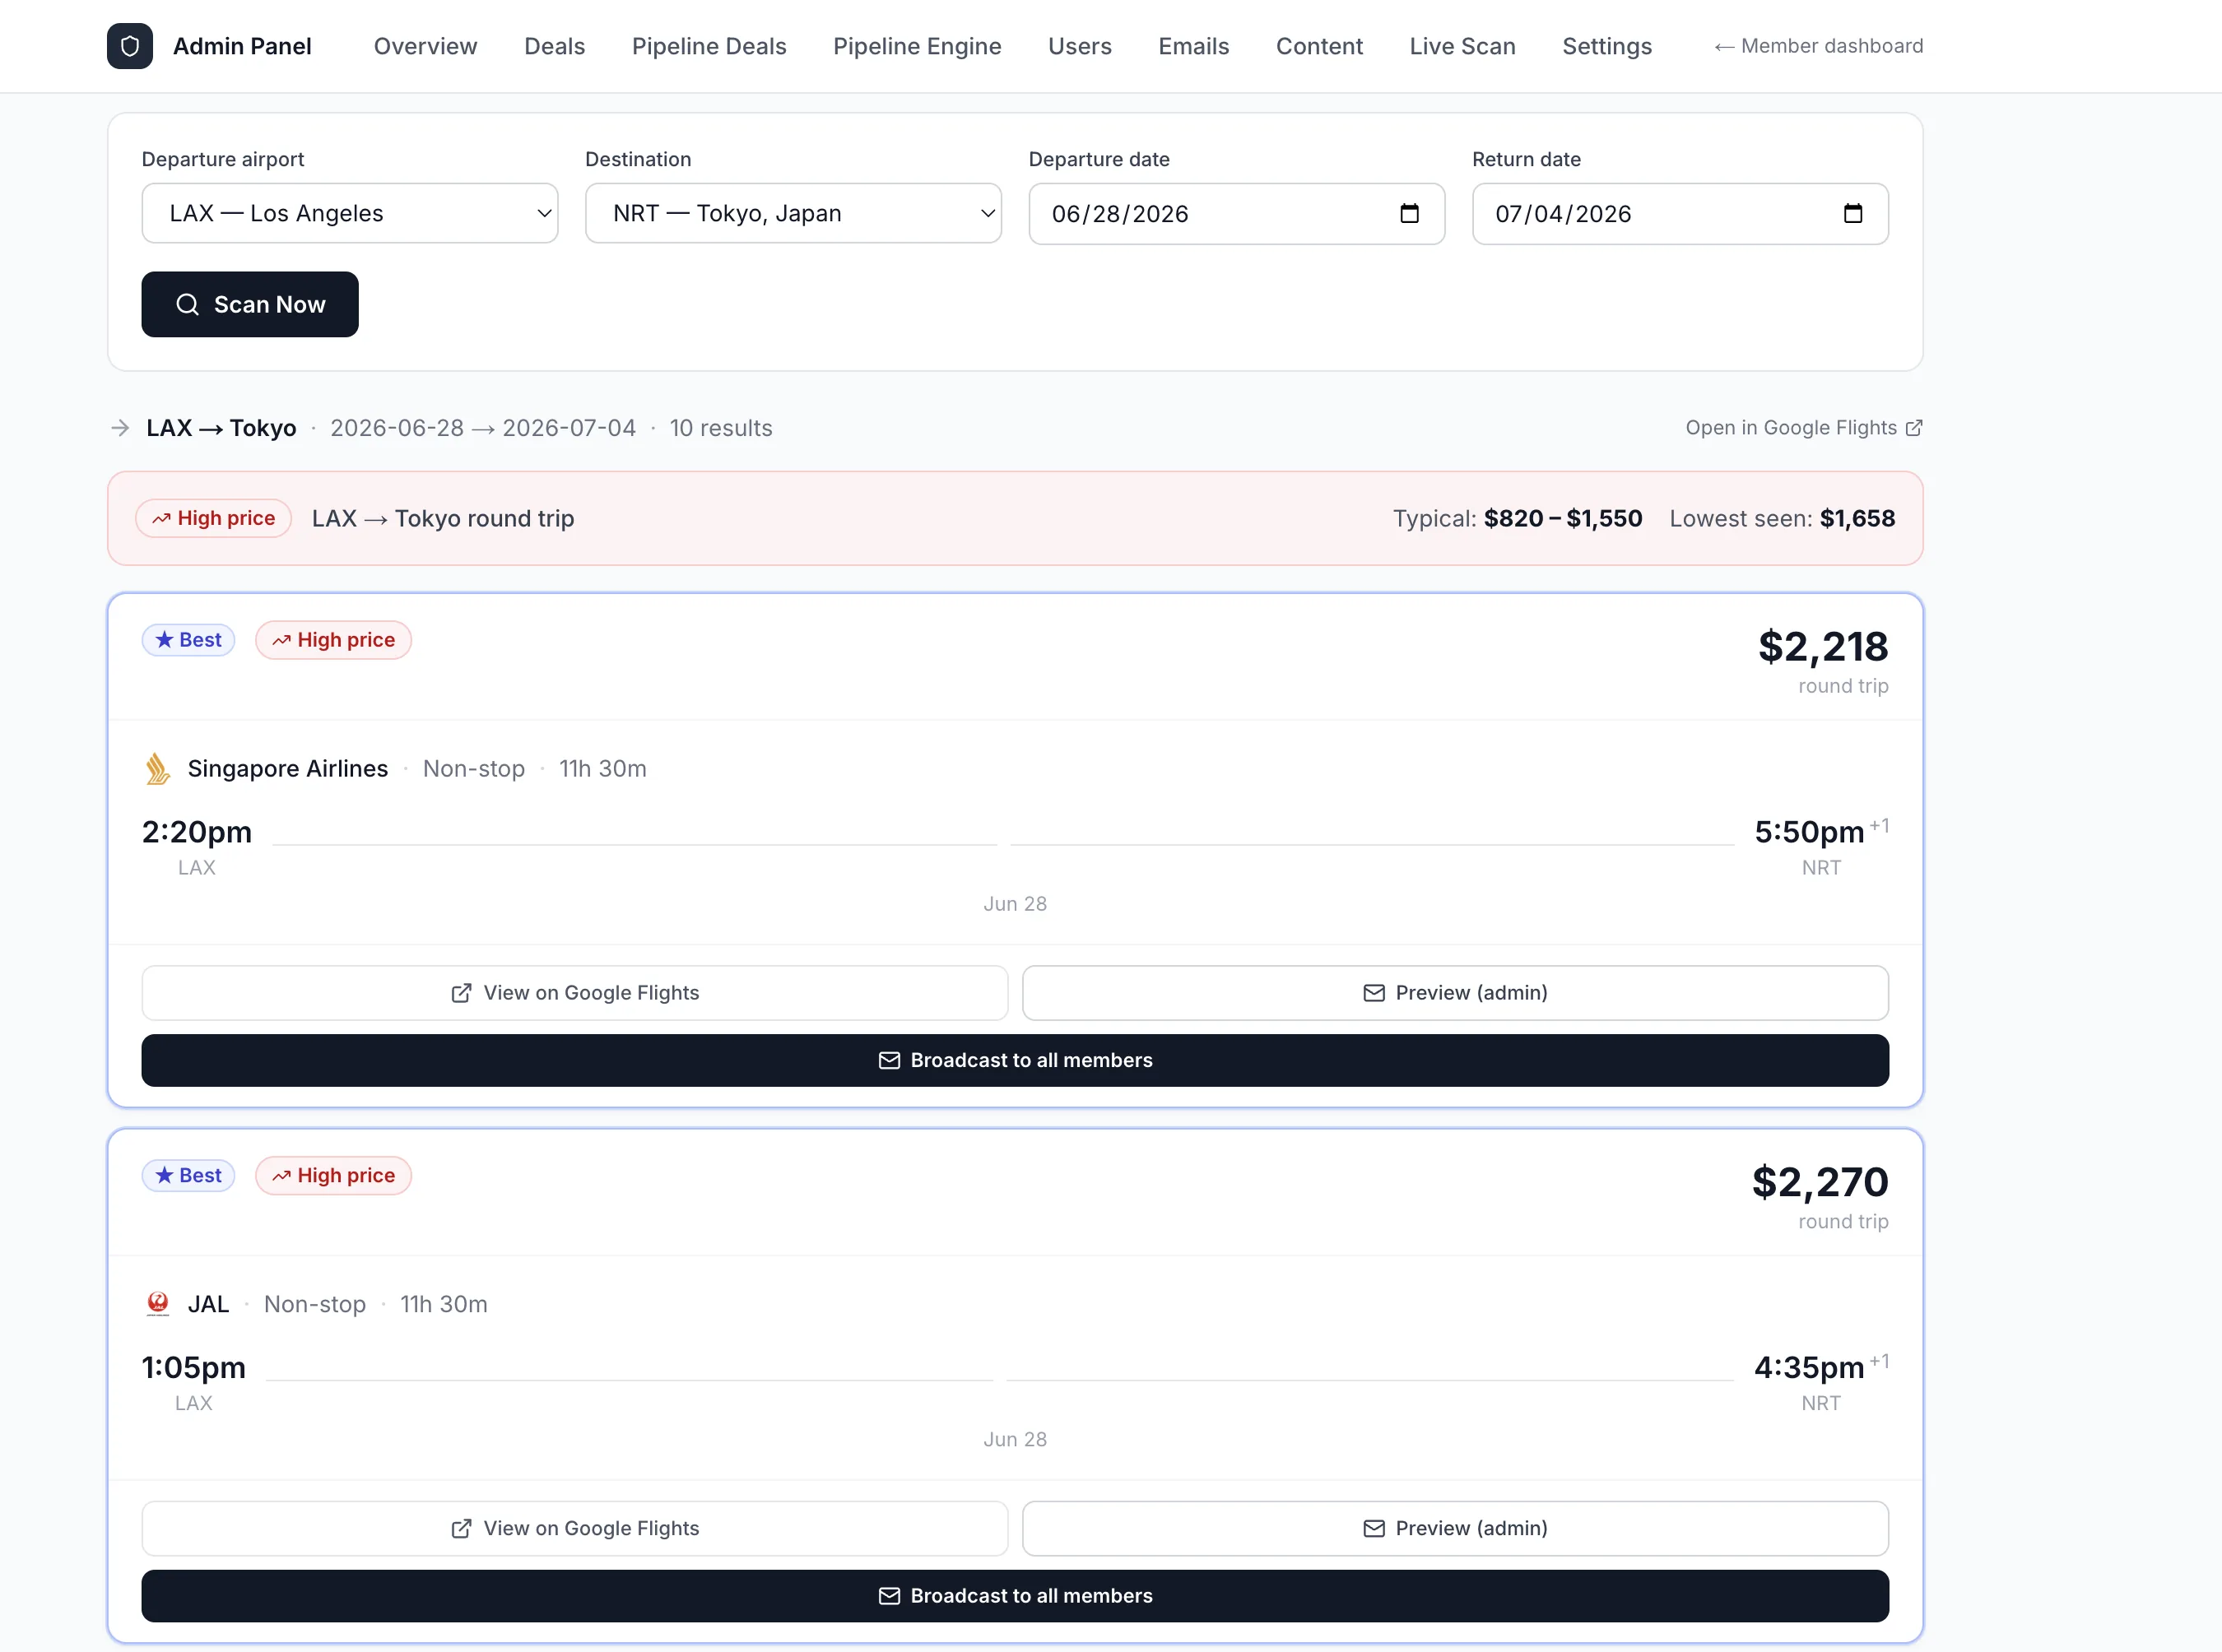Screen dimensions: 2222x1652
Task: Expand the Departure airport LAX dropdown
Action: click(350, 213)
